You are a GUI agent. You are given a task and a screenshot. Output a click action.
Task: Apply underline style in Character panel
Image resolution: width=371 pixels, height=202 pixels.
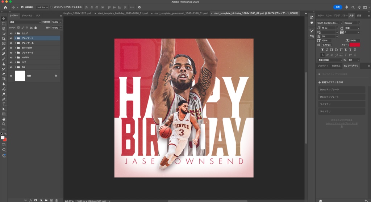pyautogui.click(x=350, y=50)
